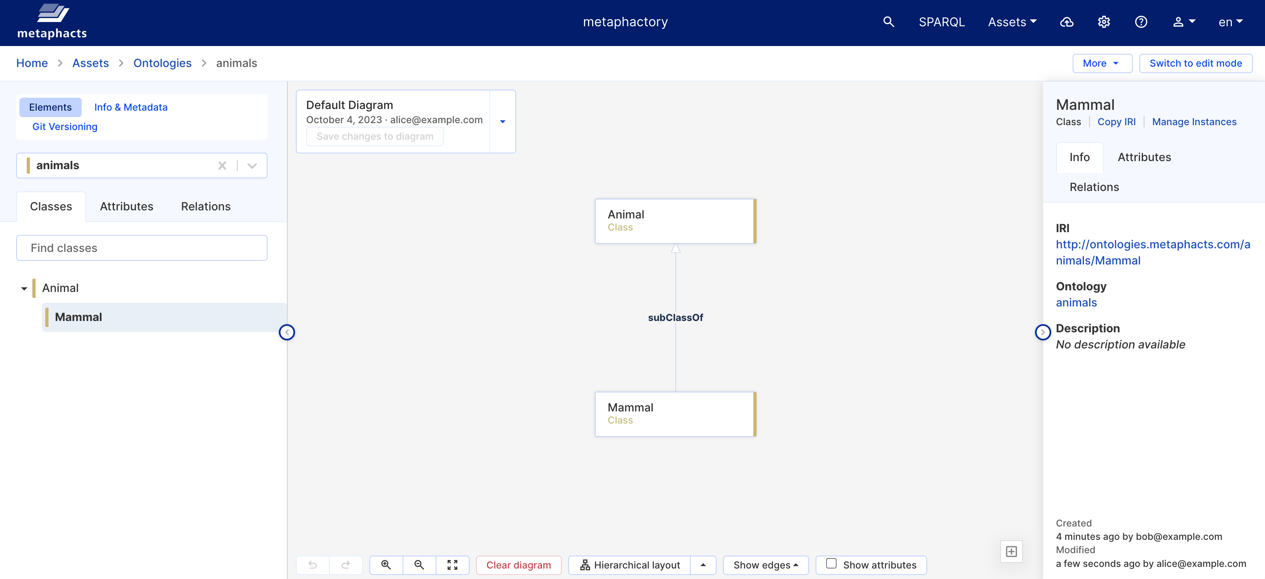The height and width of the screenshot is (579, 1265).
Task: Collapse the Animal tree node
Action: [x=24, y=289]
